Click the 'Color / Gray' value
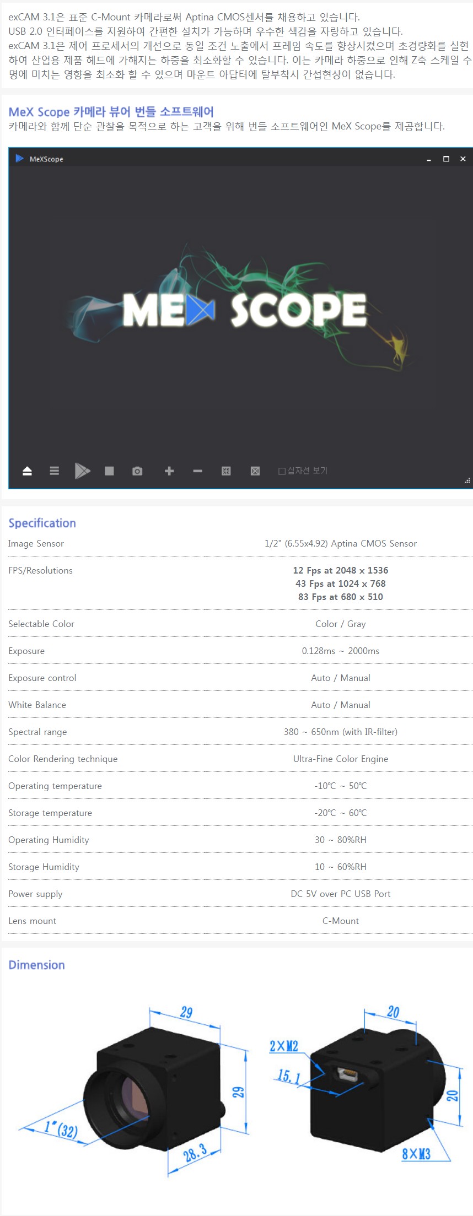Screen dimensions: 473x1216 click(x=341, y=624)
